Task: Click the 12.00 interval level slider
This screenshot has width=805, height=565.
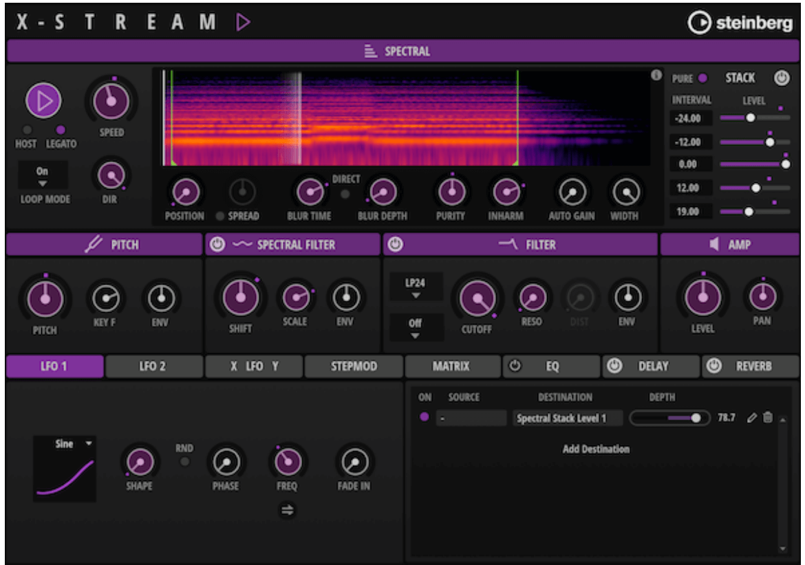Action: pyautogui.click(x=755, y=188)
